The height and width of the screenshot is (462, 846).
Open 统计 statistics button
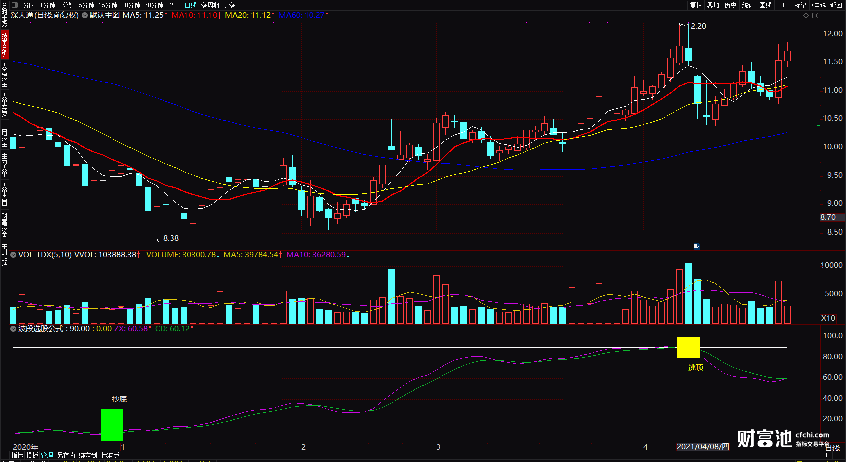pyautogui.click(x=748, y=5)
